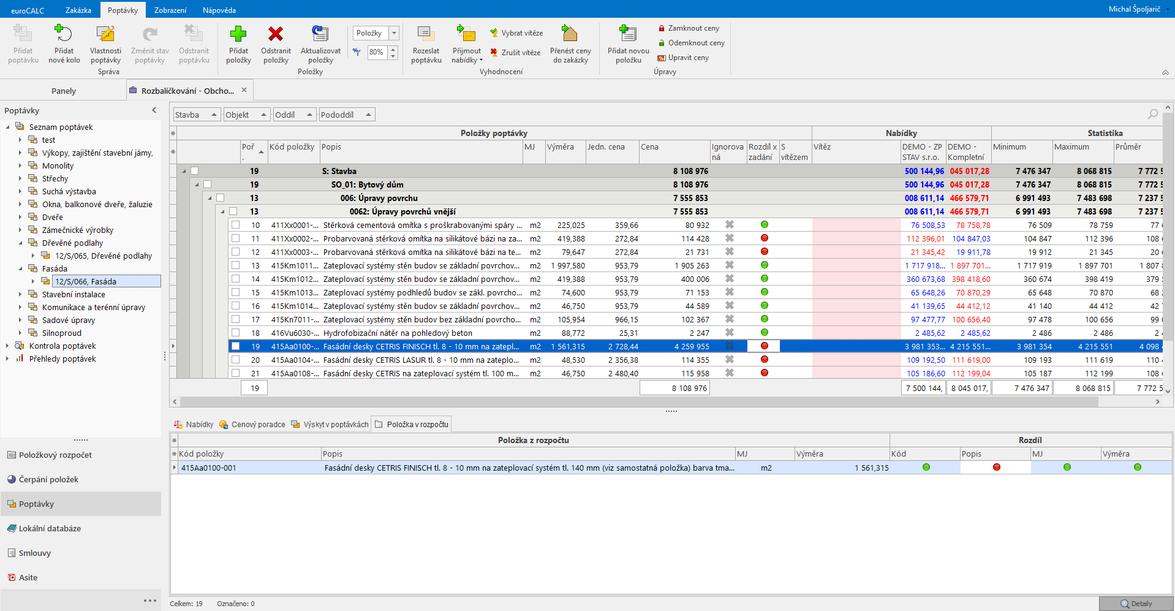
Task: Click the Přidat novou položku icon
Action: (x=628, y=34)
